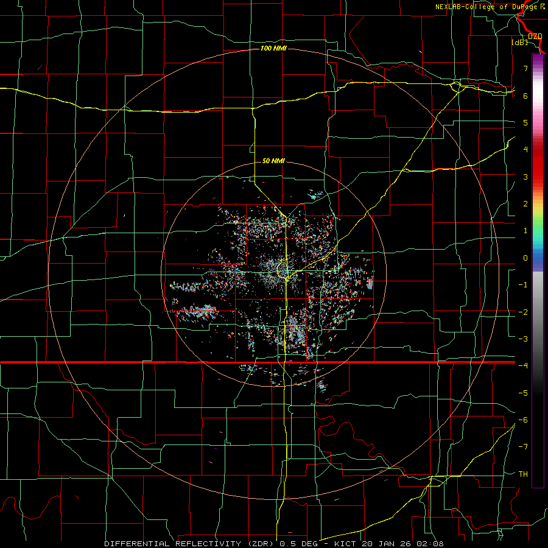Viewport: 548px width, 548px height.
Task: Click the 2 value on the scale
Action: [525, 204]
